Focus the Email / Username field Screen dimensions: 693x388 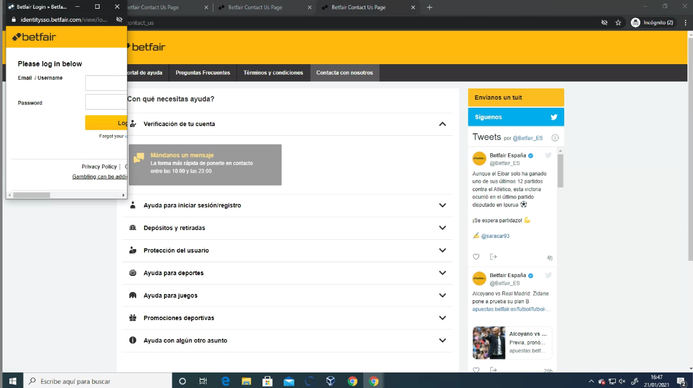(106, 83)
